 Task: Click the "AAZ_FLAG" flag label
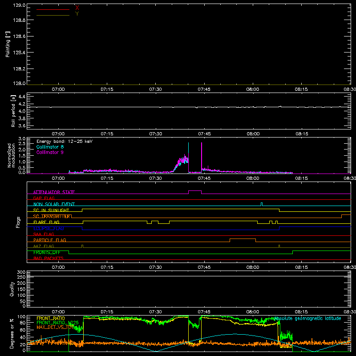click(x=44, y=247)
